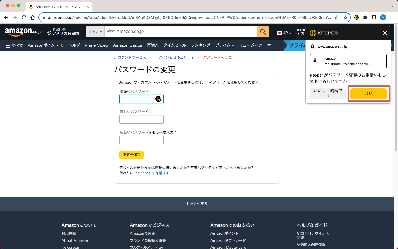This screenshot has width=398, height=249.
Task: Click the 変更を保存 button
Action: (132, 155)
